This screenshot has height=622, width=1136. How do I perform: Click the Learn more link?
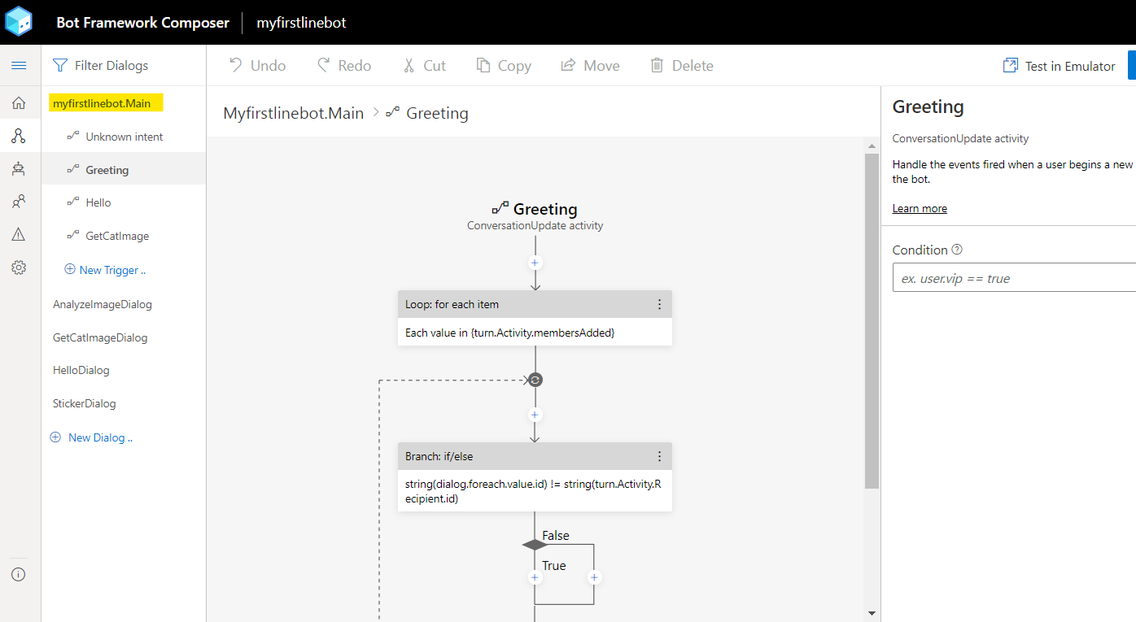click(920, 208)
